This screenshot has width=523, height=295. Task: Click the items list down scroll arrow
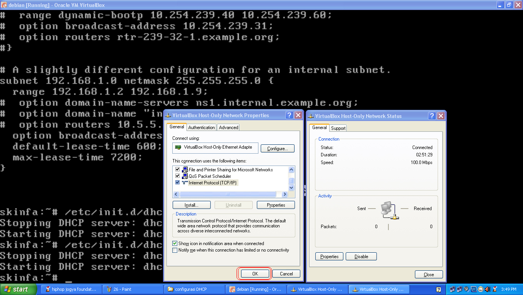pos(291,188)
